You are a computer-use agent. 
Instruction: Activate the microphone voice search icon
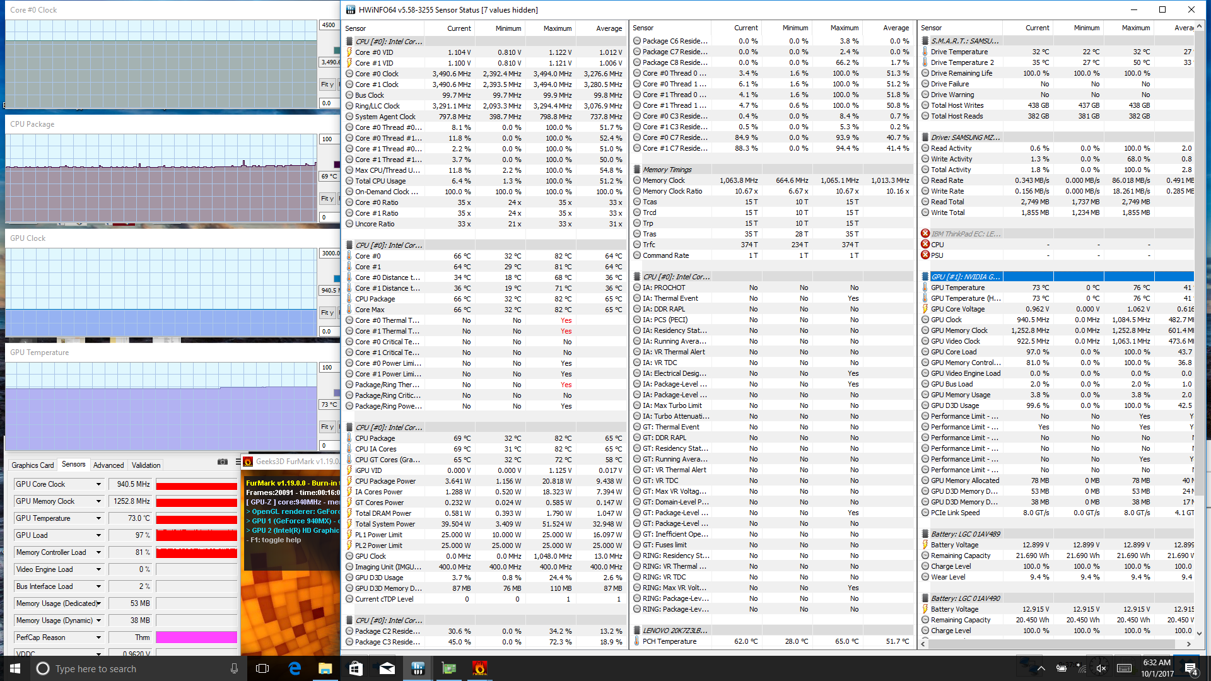[234, 668]
